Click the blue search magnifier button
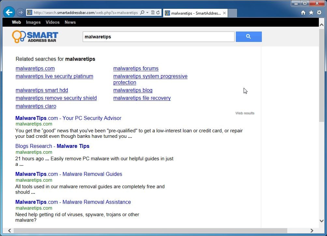The height and width of the screenshot is (236, 327). pyautogui.click(x=249, y=37)
